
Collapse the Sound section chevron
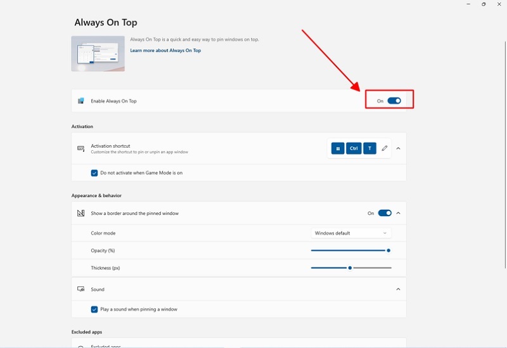pos(398,289)
